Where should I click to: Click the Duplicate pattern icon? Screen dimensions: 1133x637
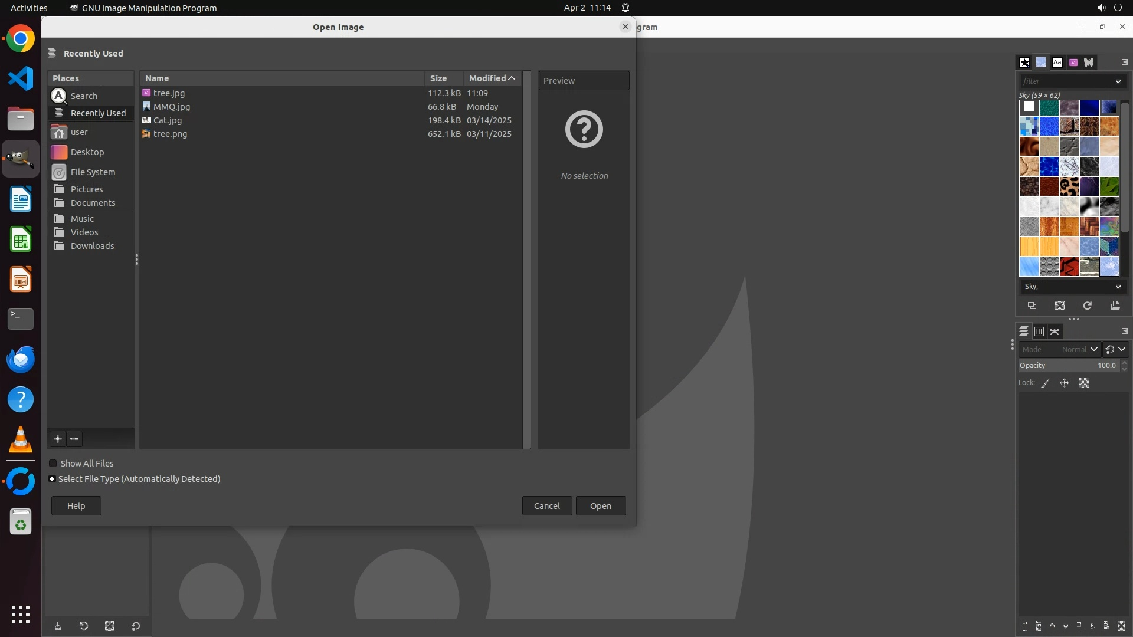(1032, 306)
